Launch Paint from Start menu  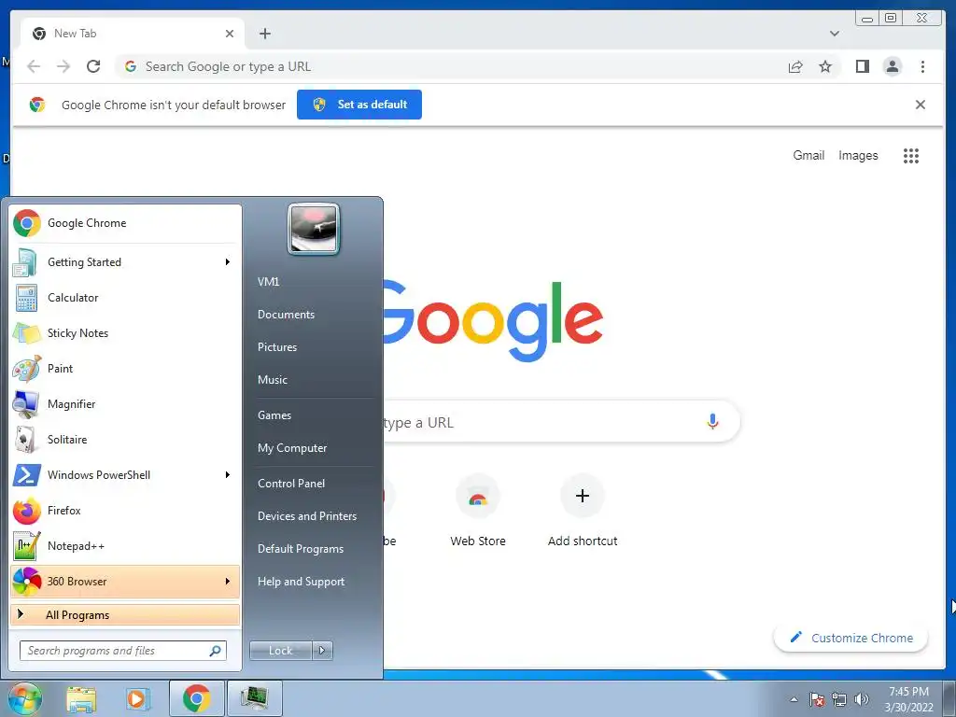click(x=125, y=368)
